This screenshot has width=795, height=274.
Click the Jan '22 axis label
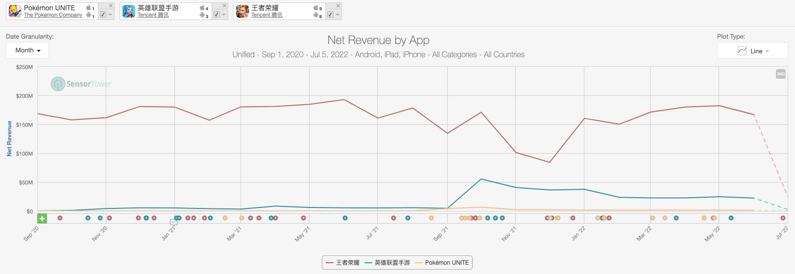click(578, 234)
